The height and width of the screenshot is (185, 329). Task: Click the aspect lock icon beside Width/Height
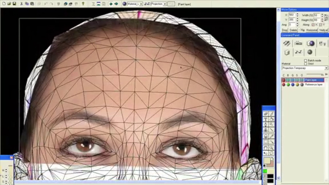[326, 17]
